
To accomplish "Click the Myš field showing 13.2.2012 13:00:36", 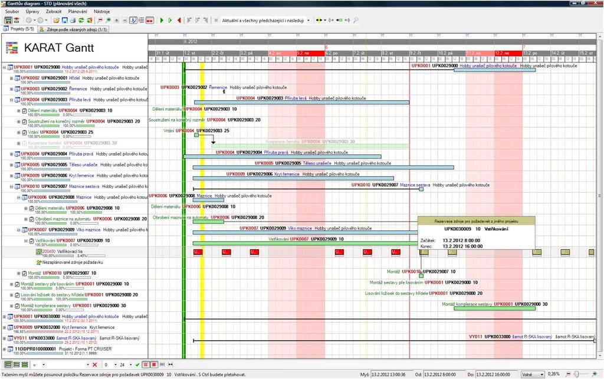I will coord(392,374).
